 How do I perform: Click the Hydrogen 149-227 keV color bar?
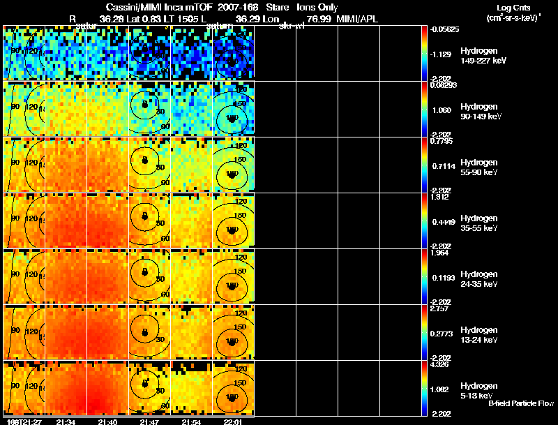[424, 53]
